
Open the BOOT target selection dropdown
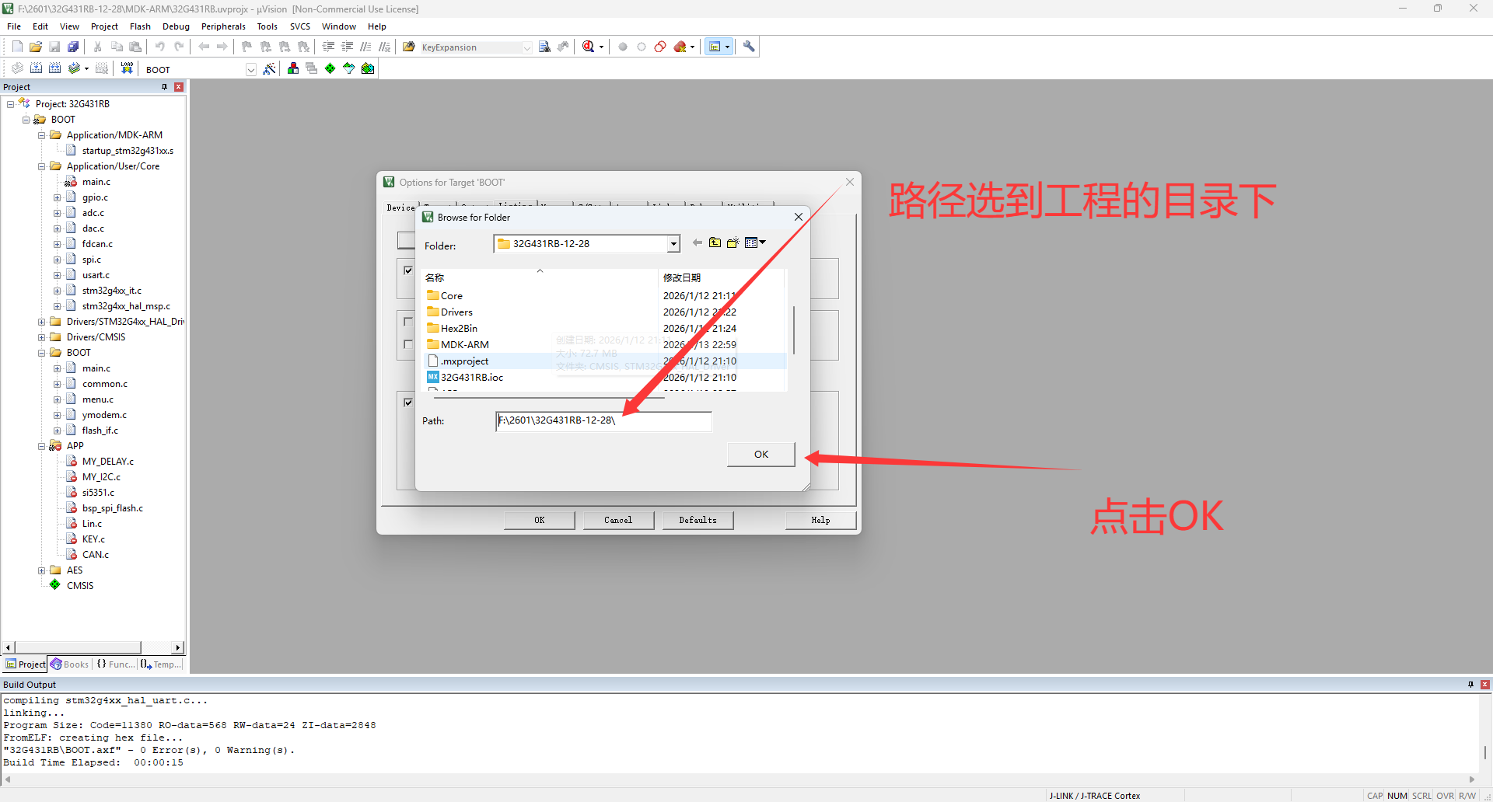(250, 70)
